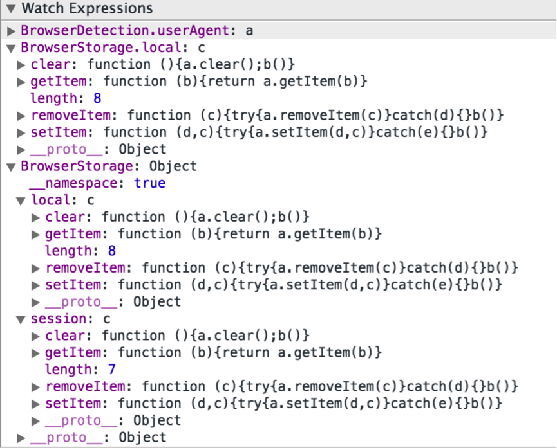Select the length: 7 property under session
Image resolution: width=557 pixels, height=448 pixels.
[80, 370]
